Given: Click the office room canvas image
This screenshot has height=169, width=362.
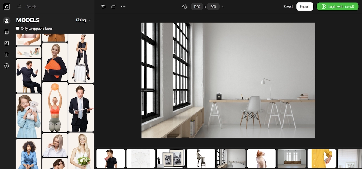Looking at the screenshot, I should pos(228,80).
